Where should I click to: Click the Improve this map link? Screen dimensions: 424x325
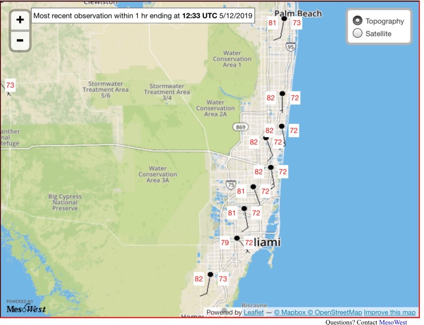click(x=390, y=312)
